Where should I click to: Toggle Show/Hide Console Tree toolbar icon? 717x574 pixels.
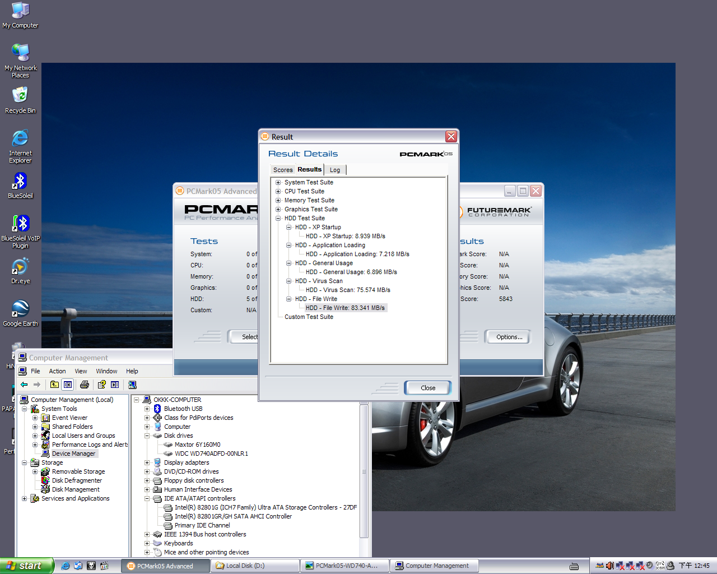coord(68,385)
